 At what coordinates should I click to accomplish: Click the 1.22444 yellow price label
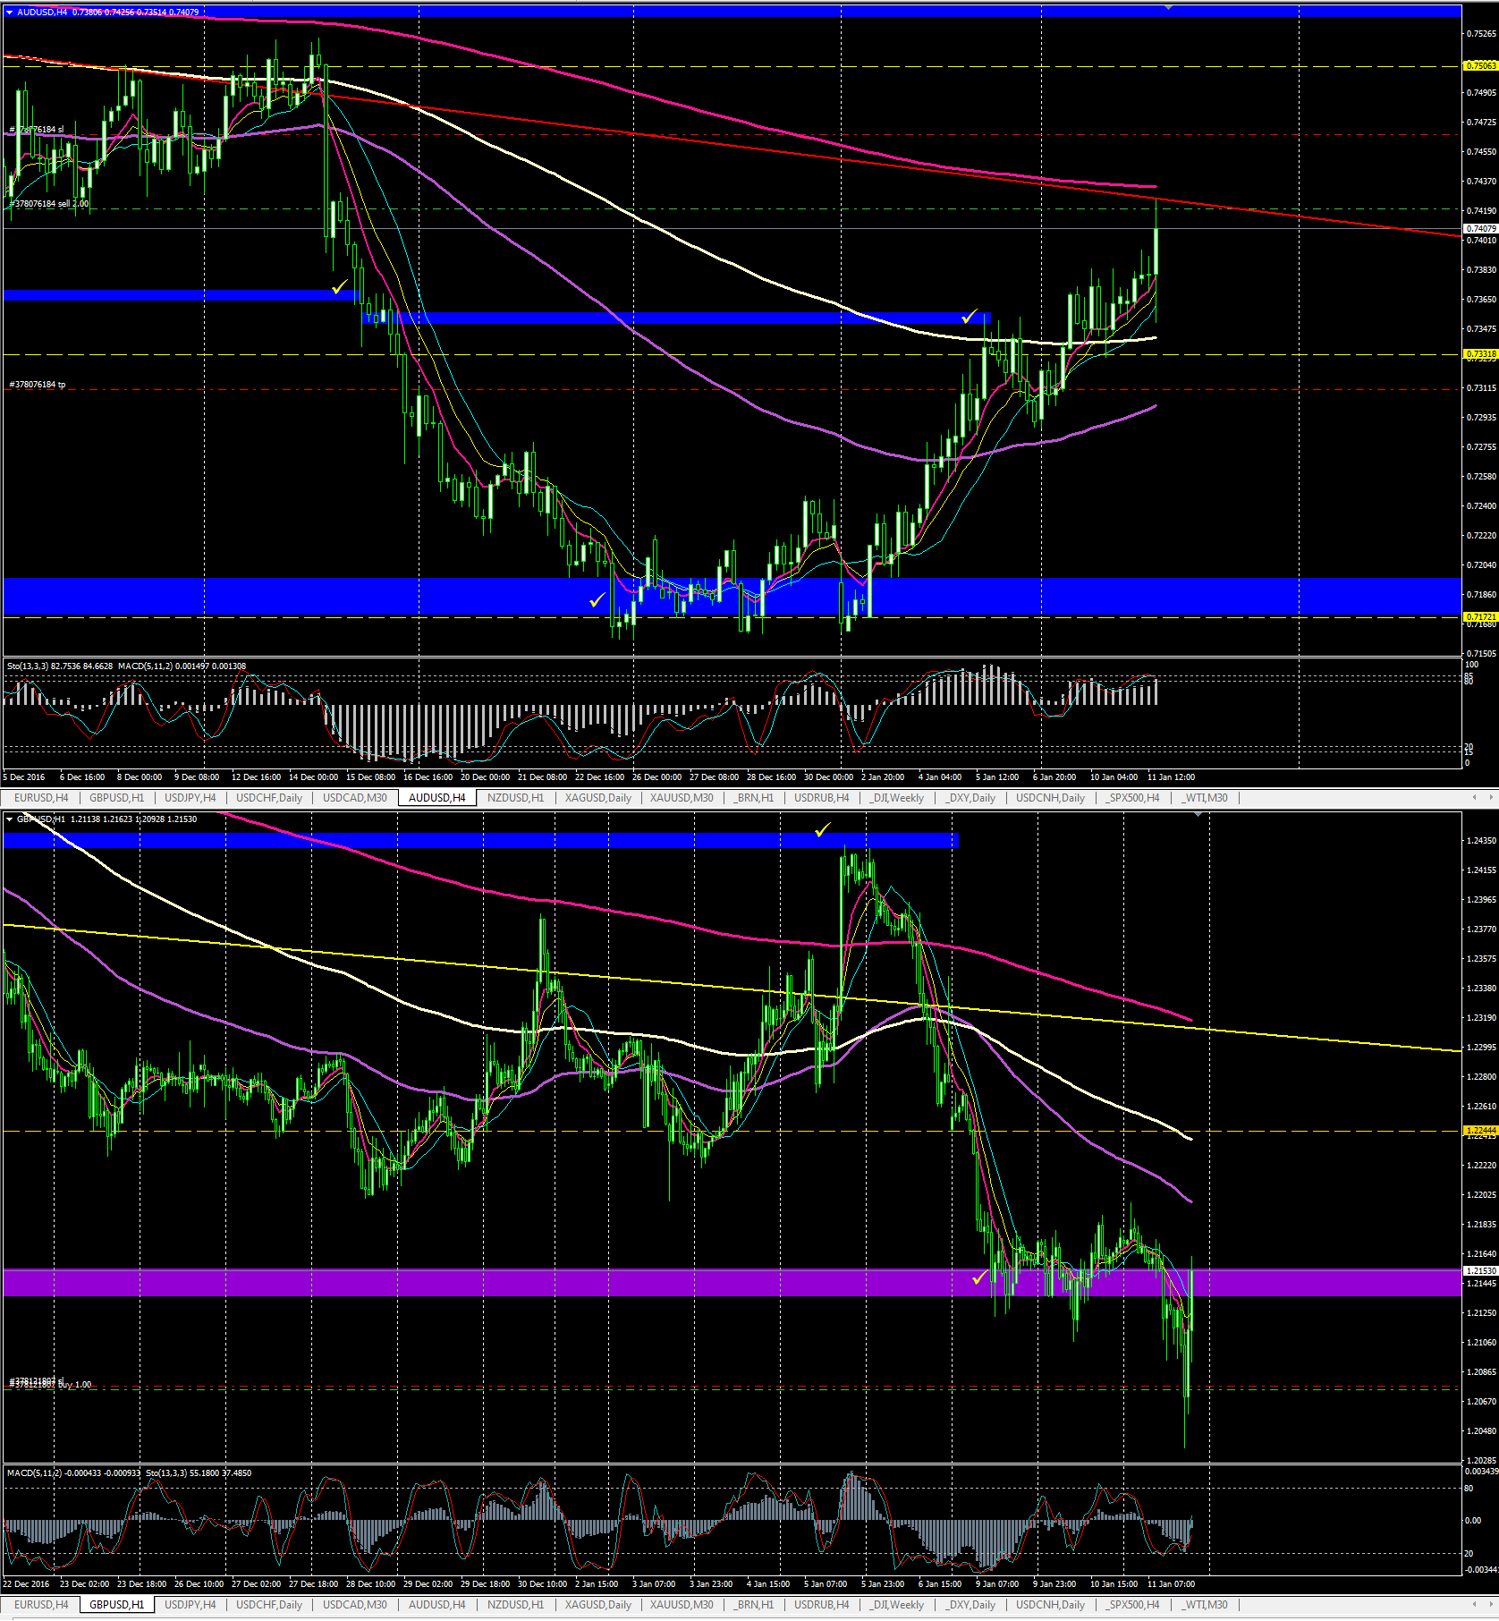tap(1480, 1131)
